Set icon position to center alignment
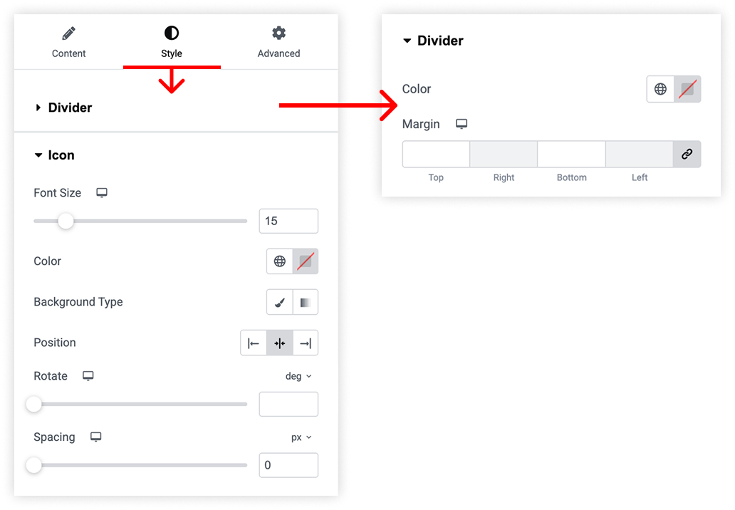The width and height of the screenshot is (735, 510). 280,343
